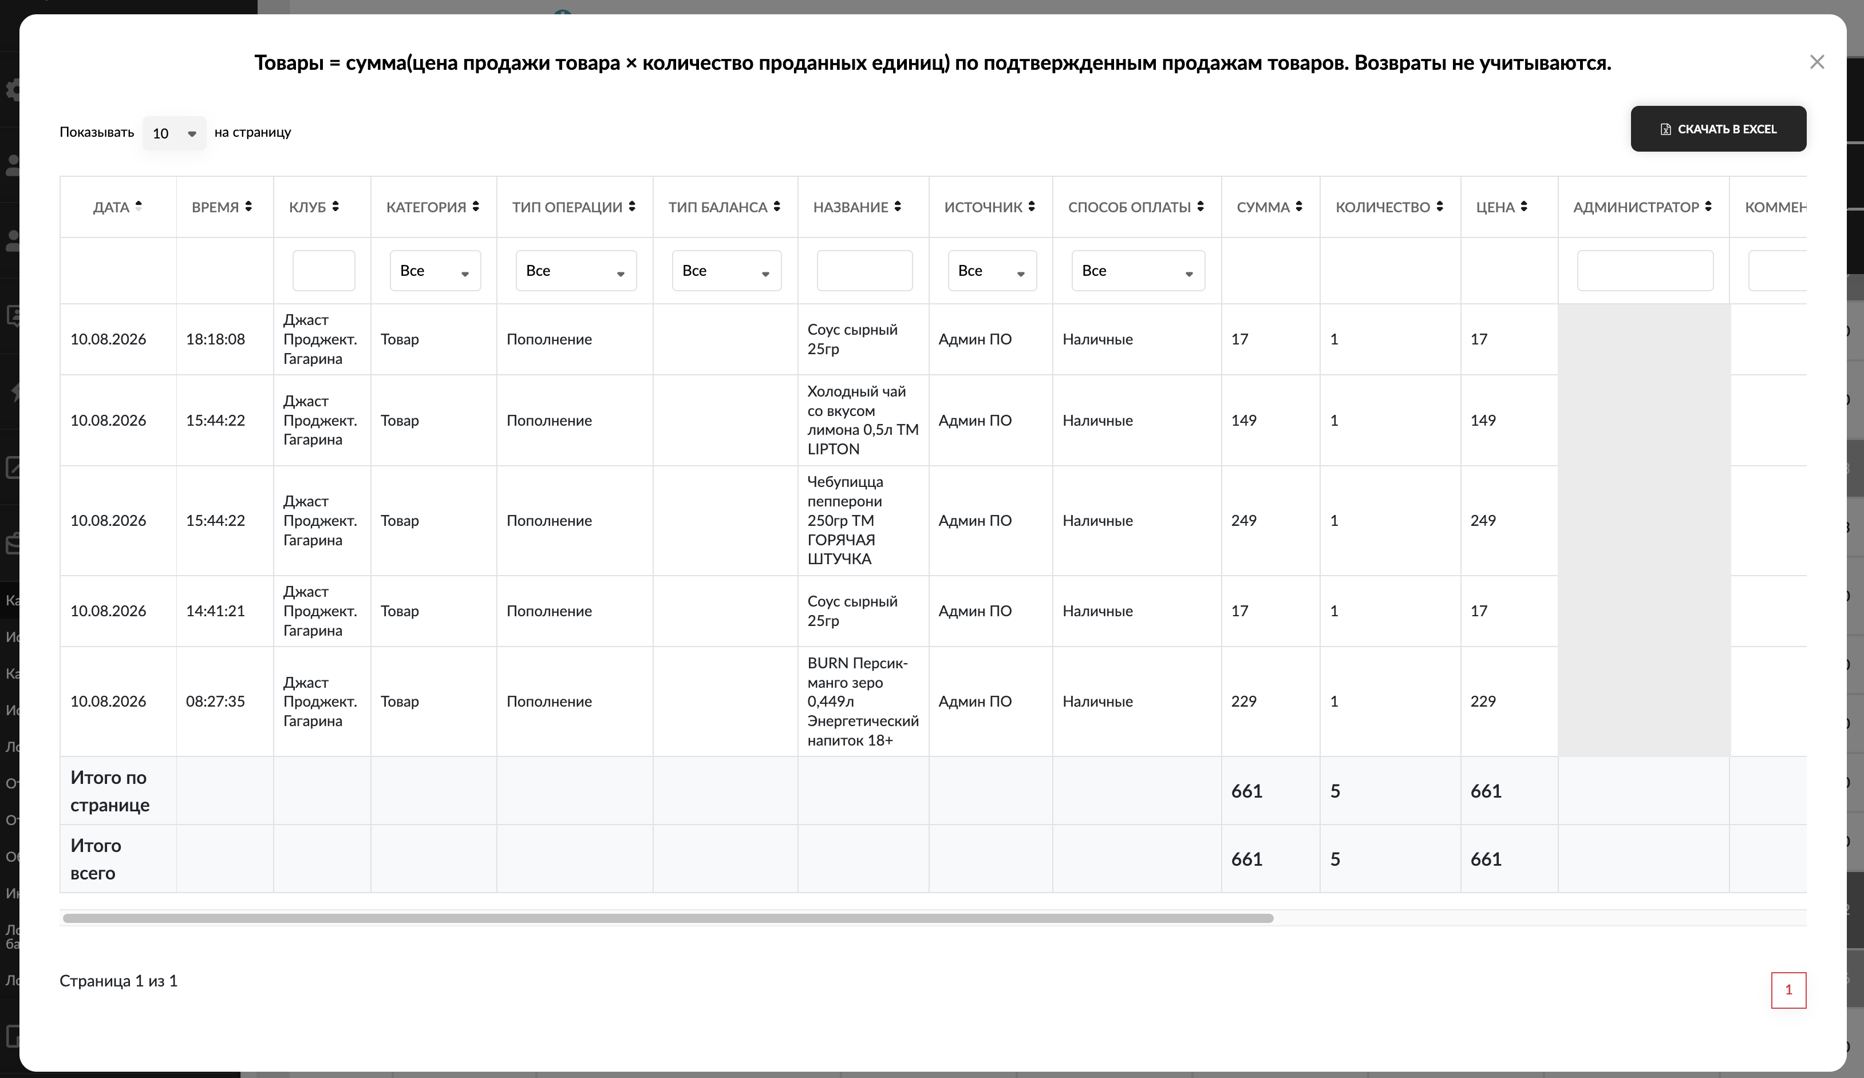Image resolution: width=1864 pixels, height=1078 pixels.
Task: Sort by Цена column arrows
Action: tap(1524, 207)
